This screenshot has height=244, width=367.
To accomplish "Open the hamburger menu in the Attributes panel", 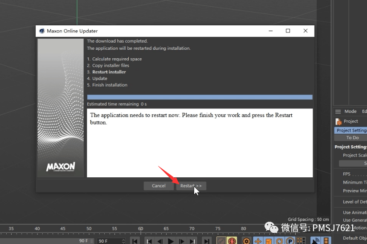I will [338, 112].
